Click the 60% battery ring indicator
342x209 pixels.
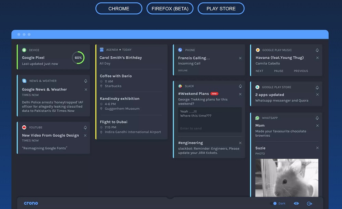coord(78,58)
